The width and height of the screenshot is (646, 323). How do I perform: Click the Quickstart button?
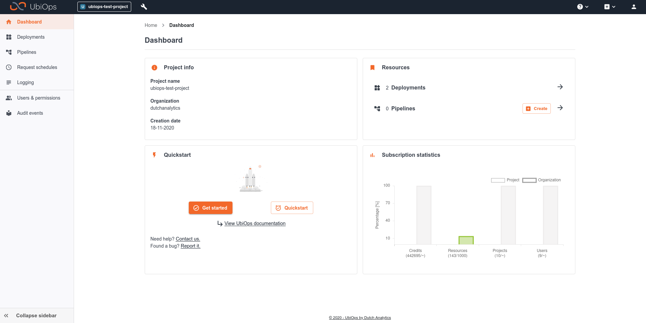coord(292,208)
